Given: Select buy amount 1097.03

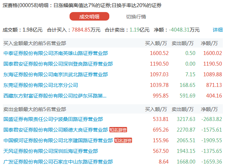Looking at the screenshot, I should coord(159,74).
